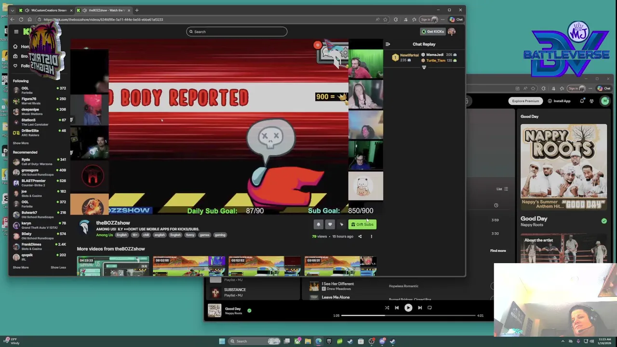Open deepsnipe Music Stations channel

click(x=40, y=111)
